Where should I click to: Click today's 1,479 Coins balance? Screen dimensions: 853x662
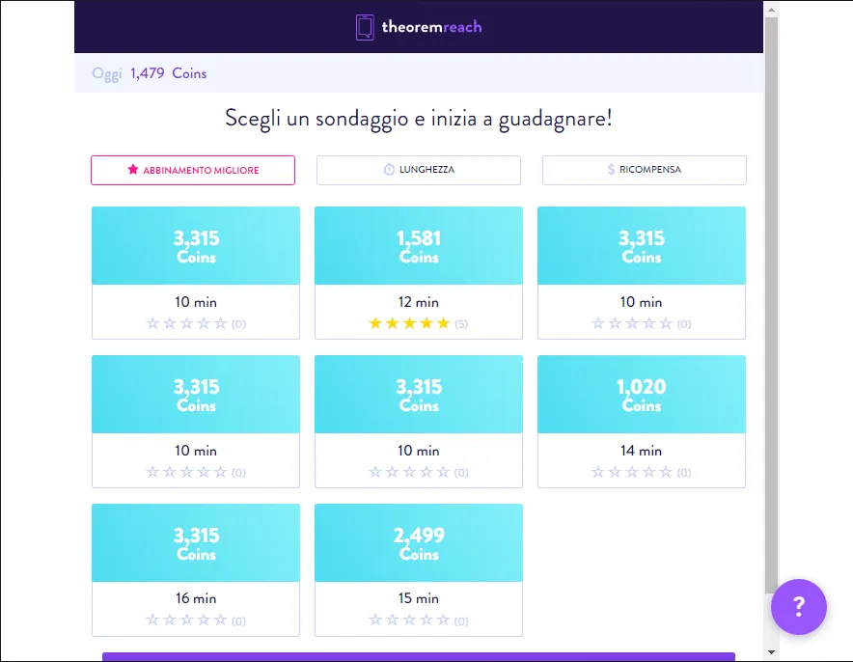click(x=168, y=73)
